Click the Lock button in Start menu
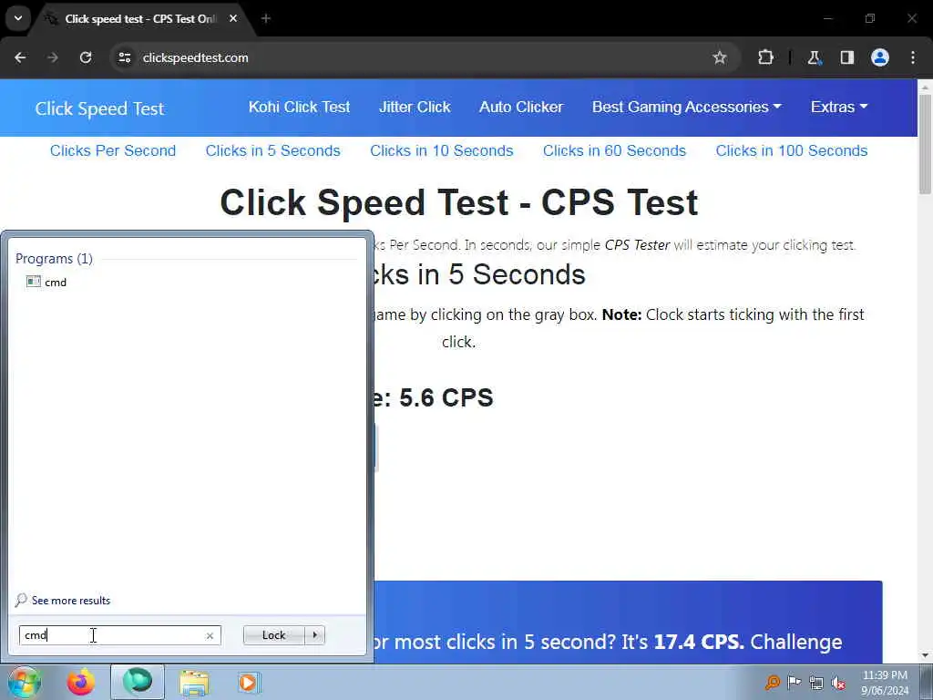Viewport: 933px width, 700px height. click(x=273, y=635)
